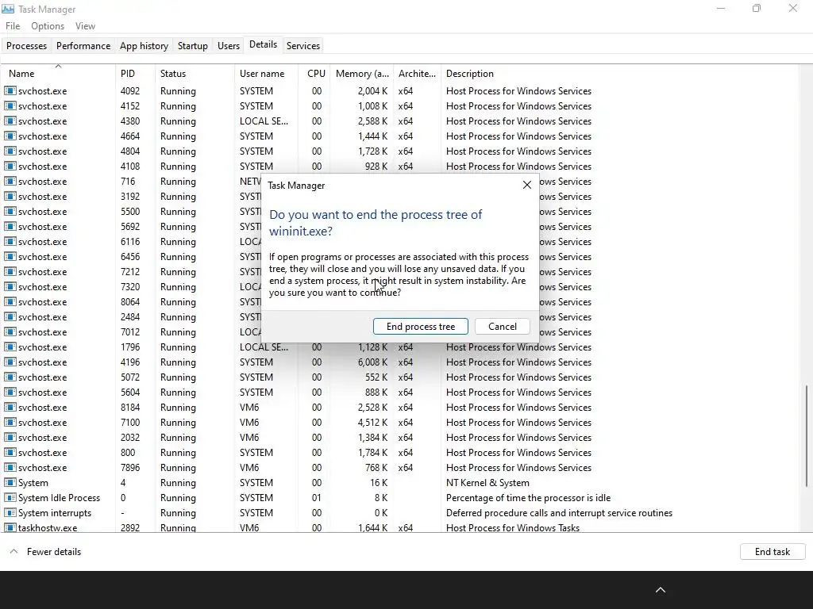Select the System interrupts process icon
This screenshot has width=813, height=609.
pyautogui.click(x=10, y=513)
